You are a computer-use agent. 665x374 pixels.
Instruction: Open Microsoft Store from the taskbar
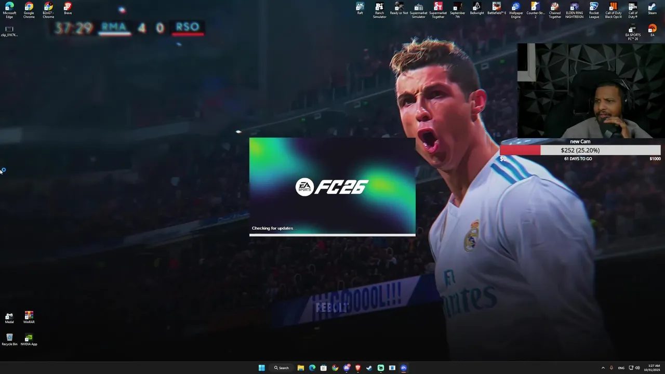(x=324, y=368)
